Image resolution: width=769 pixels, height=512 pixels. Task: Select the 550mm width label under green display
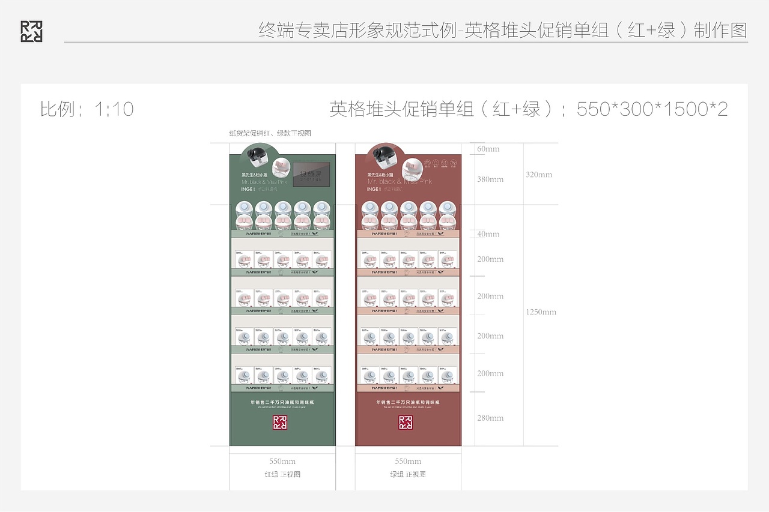tap(282, 461)
